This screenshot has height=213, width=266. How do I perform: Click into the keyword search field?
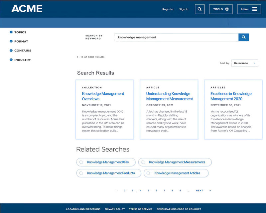pos(176,37)
